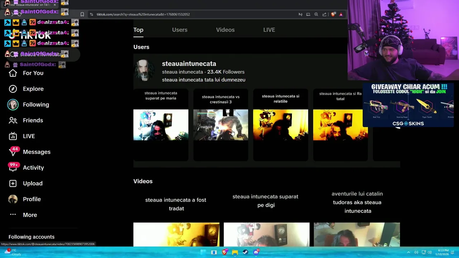Open Brave browser from the taskbar
The width and height of the screenshot is (459, 258).
click(224, 252)
